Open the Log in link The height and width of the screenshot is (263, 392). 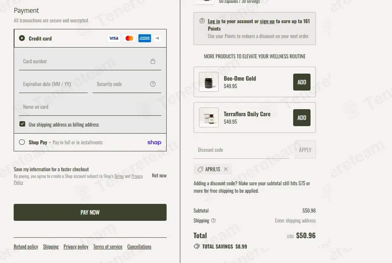pos(214,21)
